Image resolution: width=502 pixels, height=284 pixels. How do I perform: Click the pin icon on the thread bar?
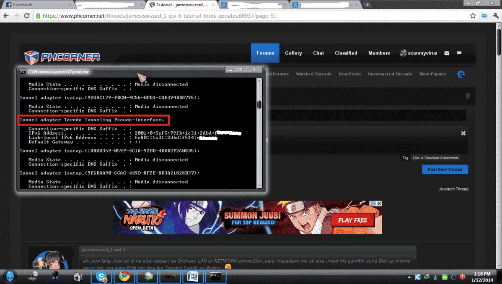[x=468, y=96]
